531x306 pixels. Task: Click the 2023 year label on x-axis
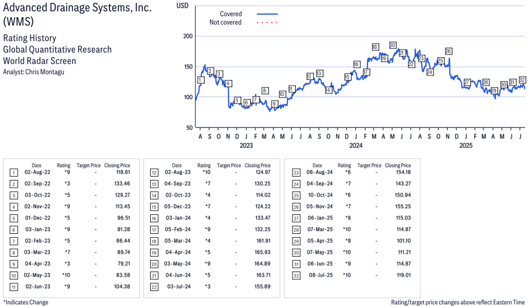tap(246, 146)
